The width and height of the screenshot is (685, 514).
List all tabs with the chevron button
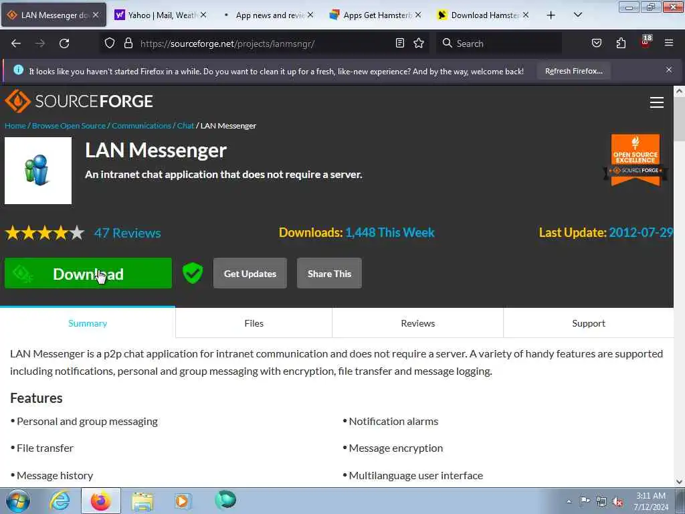click(x=578, y=15)
